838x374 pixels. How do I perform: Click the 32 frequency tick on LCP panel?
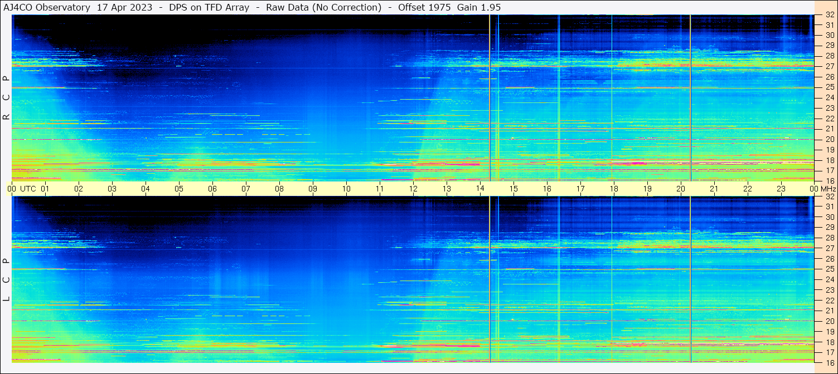(829, 196)
